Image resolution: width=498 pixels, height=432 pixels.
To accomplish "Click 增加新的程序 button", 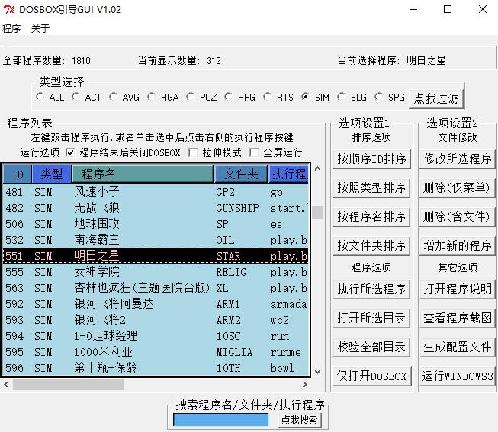I will pyautogui.click(x=458, y=245).
